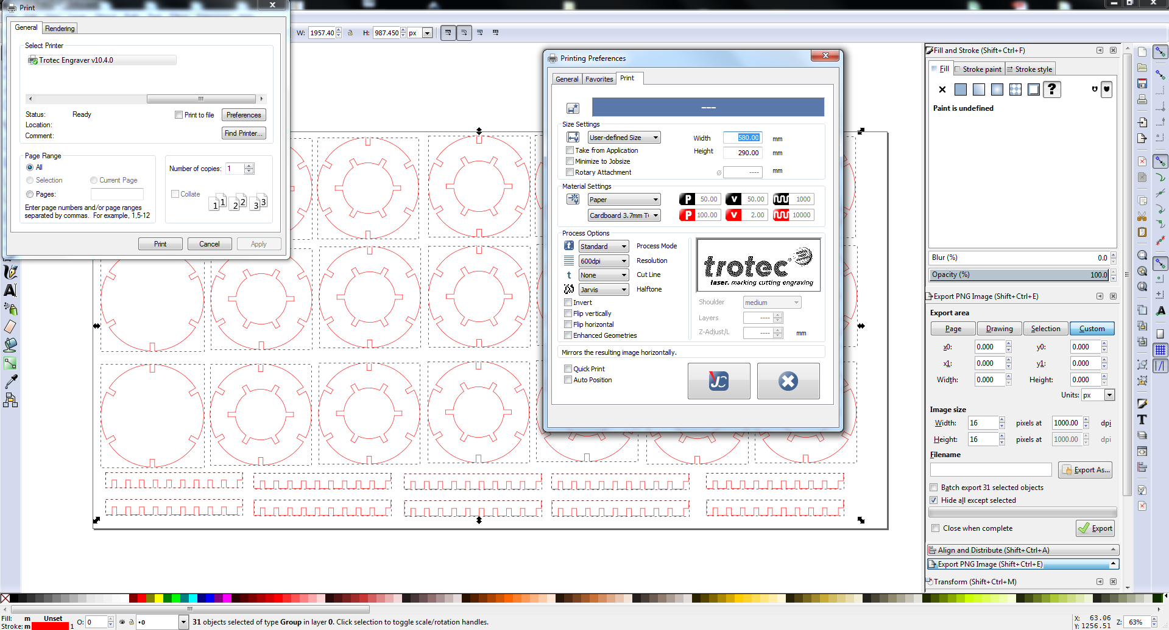The width and height of the screenshot is (1169, 630).
Task: Click the Open document folder icon
Action: coord(1142,68)
